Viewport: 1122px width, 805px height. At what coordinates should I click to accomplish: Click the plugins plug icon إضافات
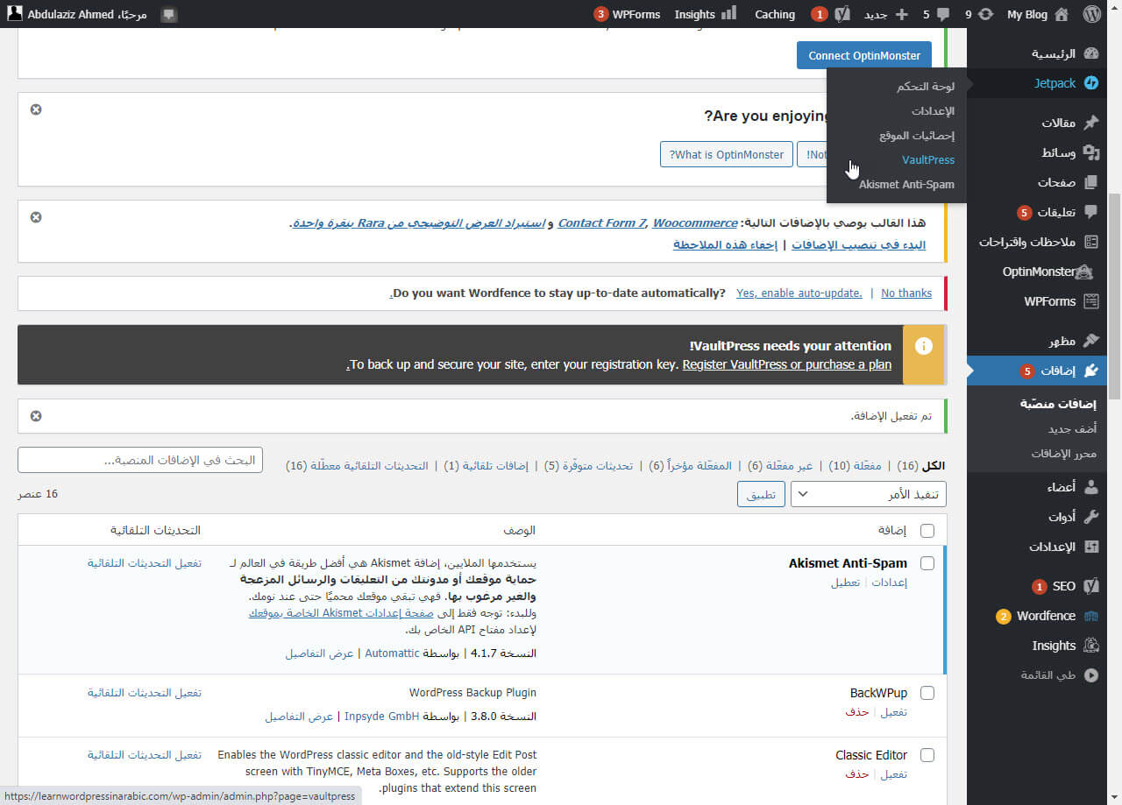click(x=1091, y=371)
